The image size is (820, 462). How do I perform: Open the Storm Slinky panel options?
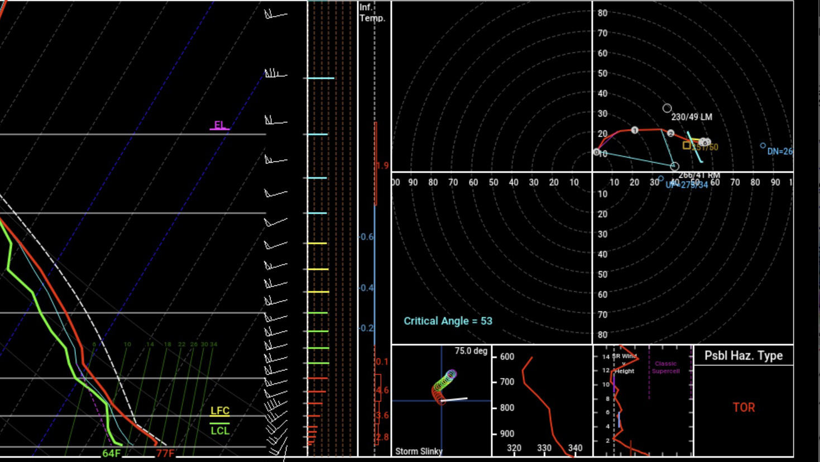pyautogui.click(x=419, y=450)
